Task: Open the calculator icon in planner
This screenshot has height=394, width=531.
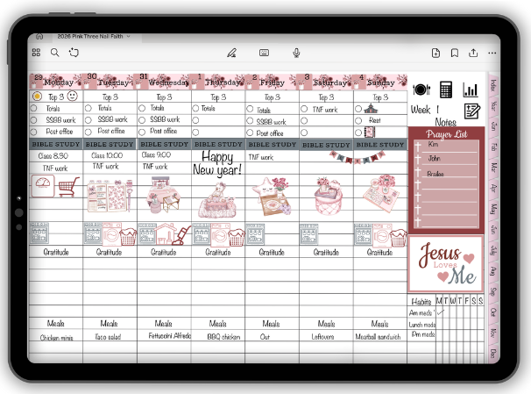Action: click(x=446, y=90)
